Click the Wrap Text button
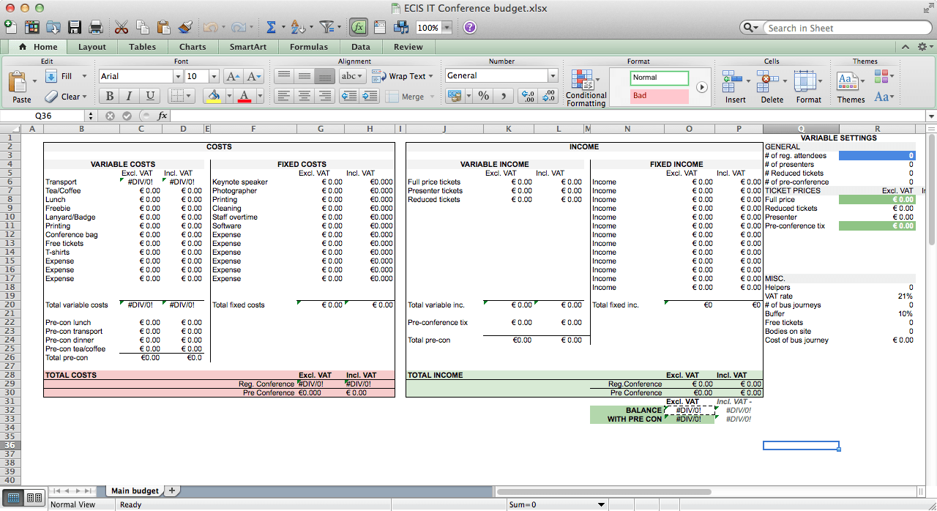The image size is (937, 511). coord(402,76)
